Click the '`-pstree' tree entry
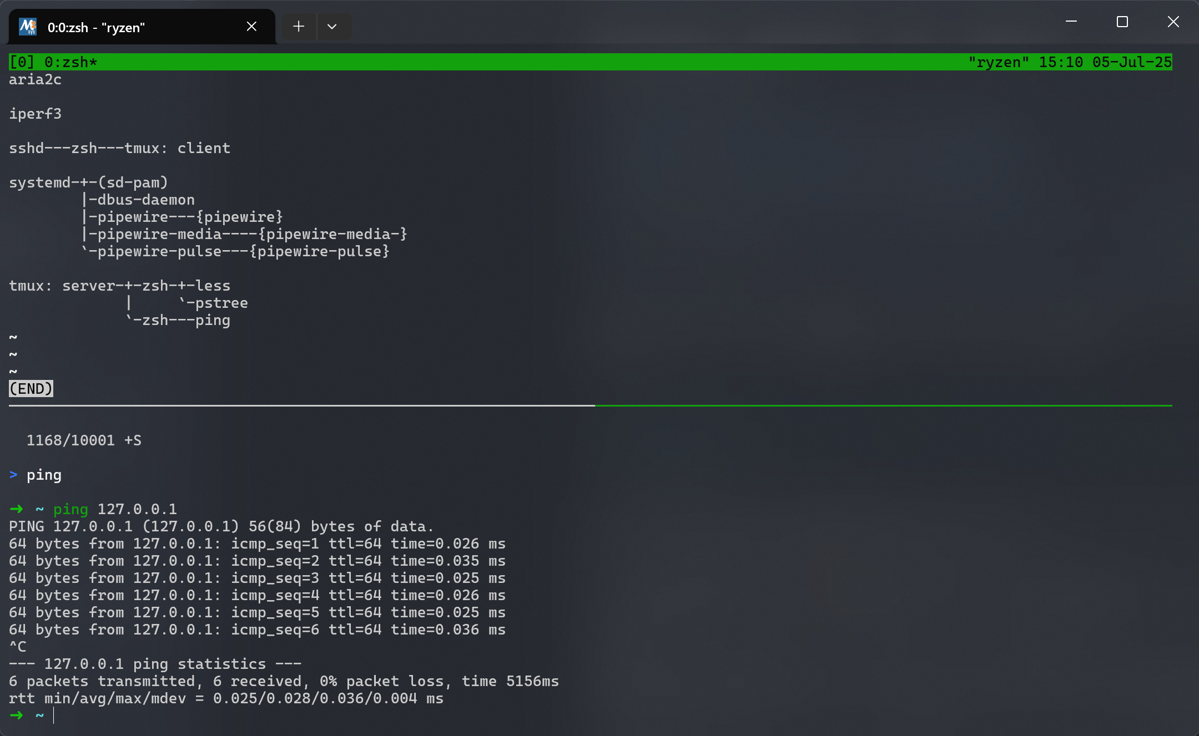 (213, 303)
